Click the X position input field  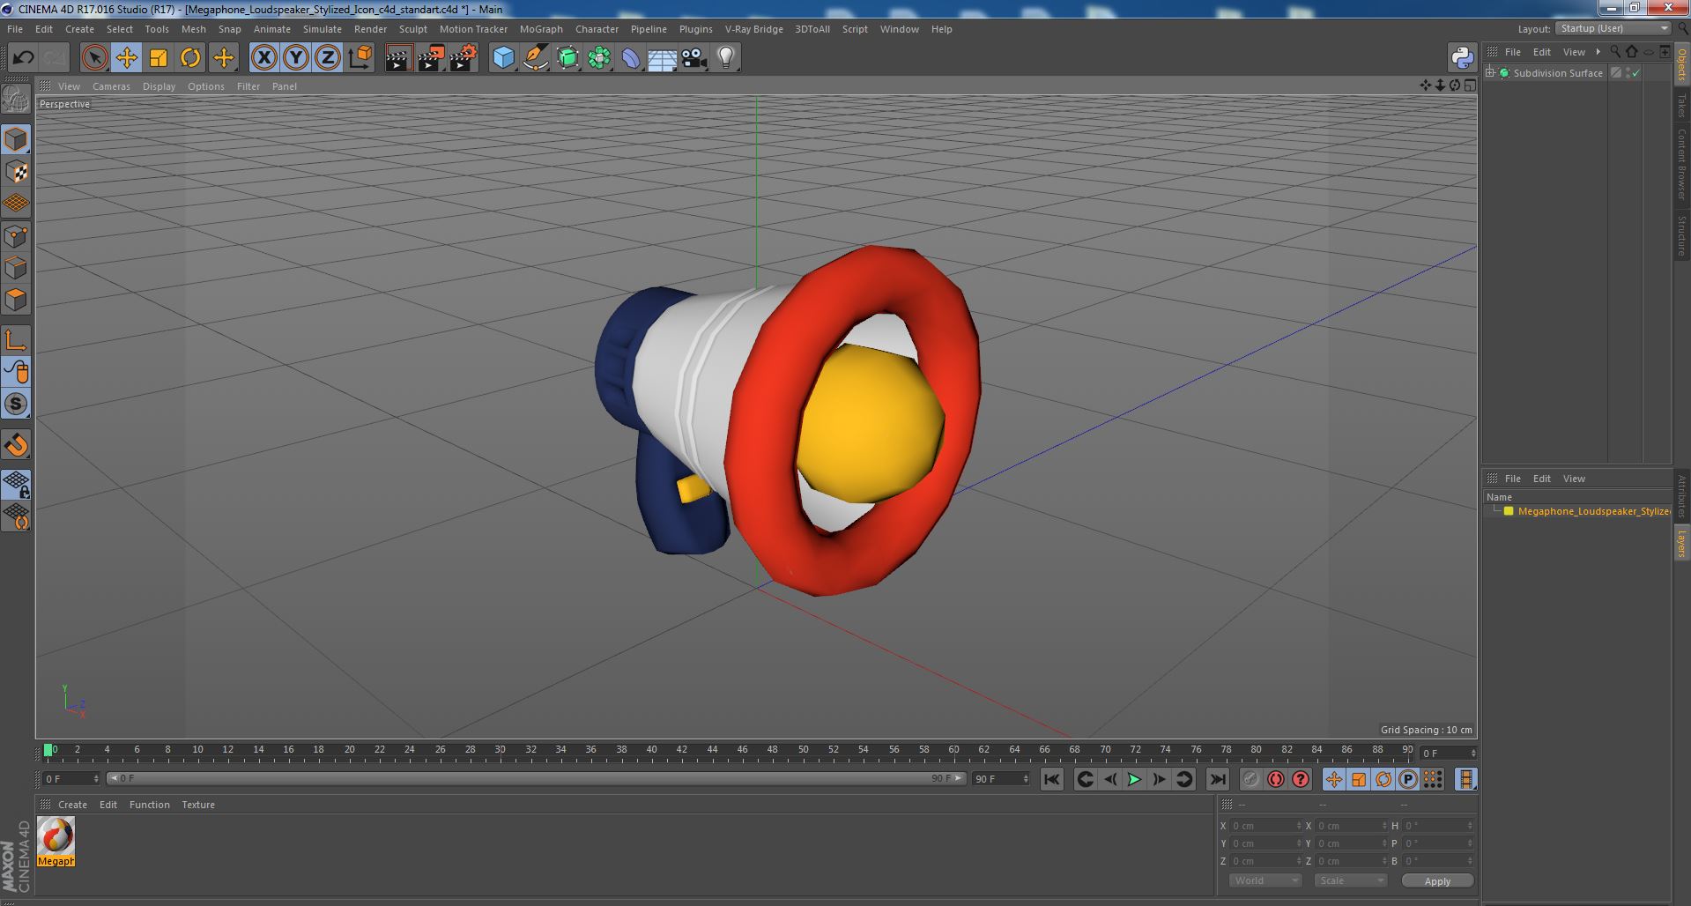1265,826
